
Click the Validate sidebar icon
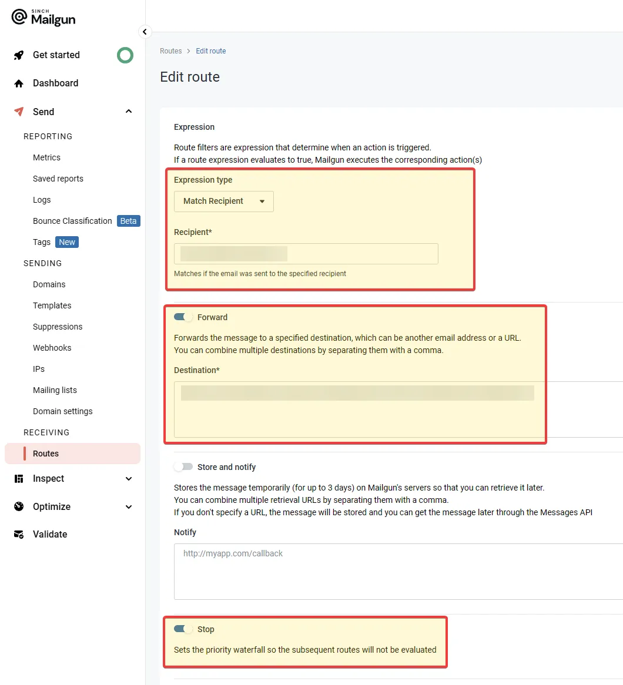[x=19, y=535]
